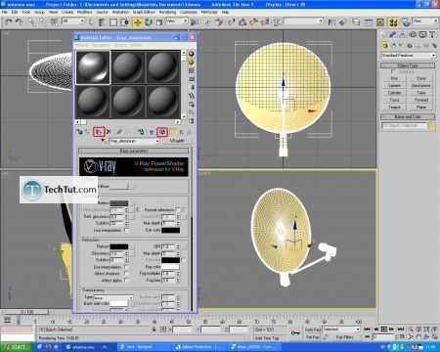440x352 pixels.
Task: Open the Modify tab in command panel
Action: (x=393, y=34)
